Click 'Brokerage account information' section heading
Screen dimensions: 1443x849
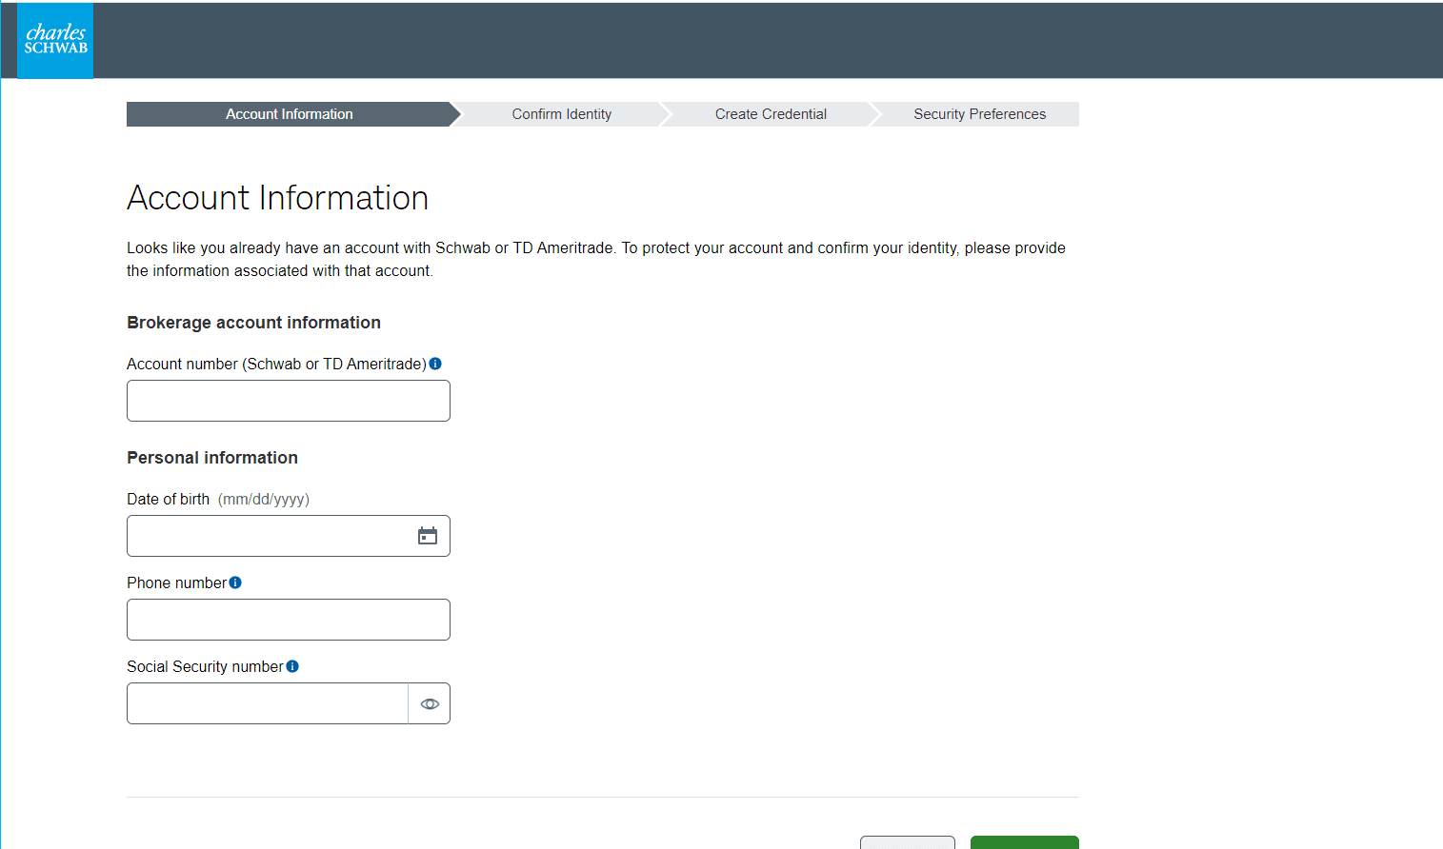pyautogui.click(x=253, y=323)
